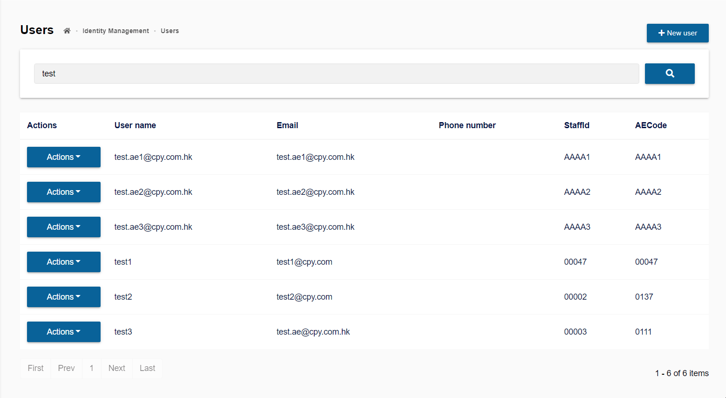Show Actions options for user test3

click(63, 332)
